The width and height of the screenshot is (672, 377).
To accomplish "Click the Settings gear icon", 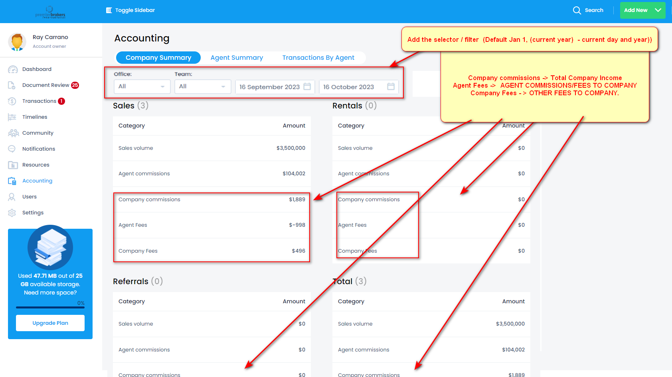I will [12, 213].
